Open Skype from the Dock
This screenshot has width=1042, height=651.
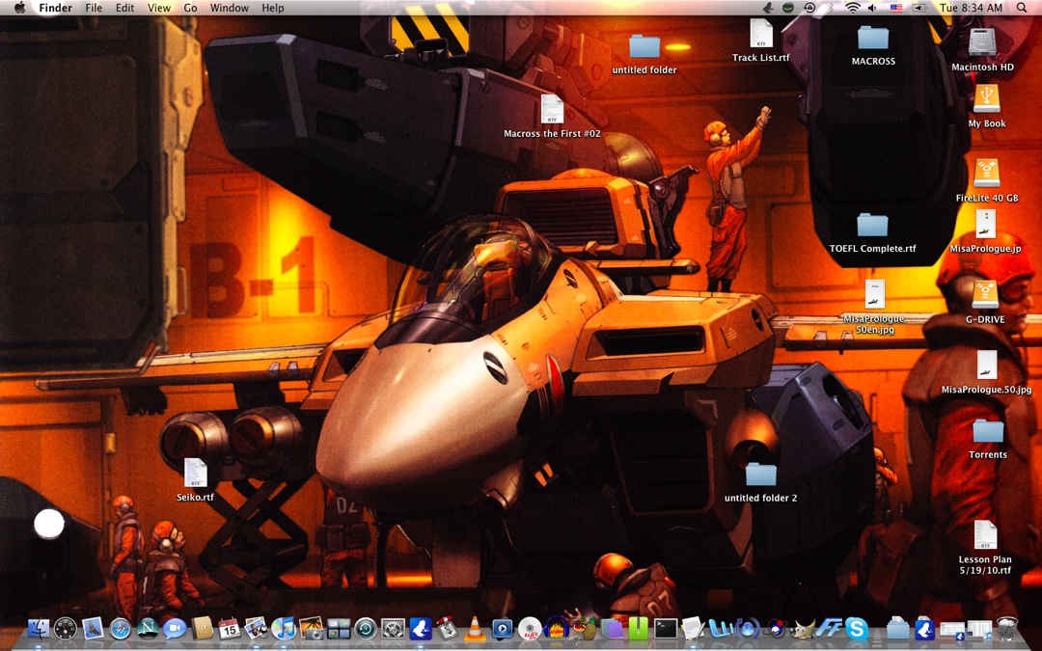click(857, 628)
